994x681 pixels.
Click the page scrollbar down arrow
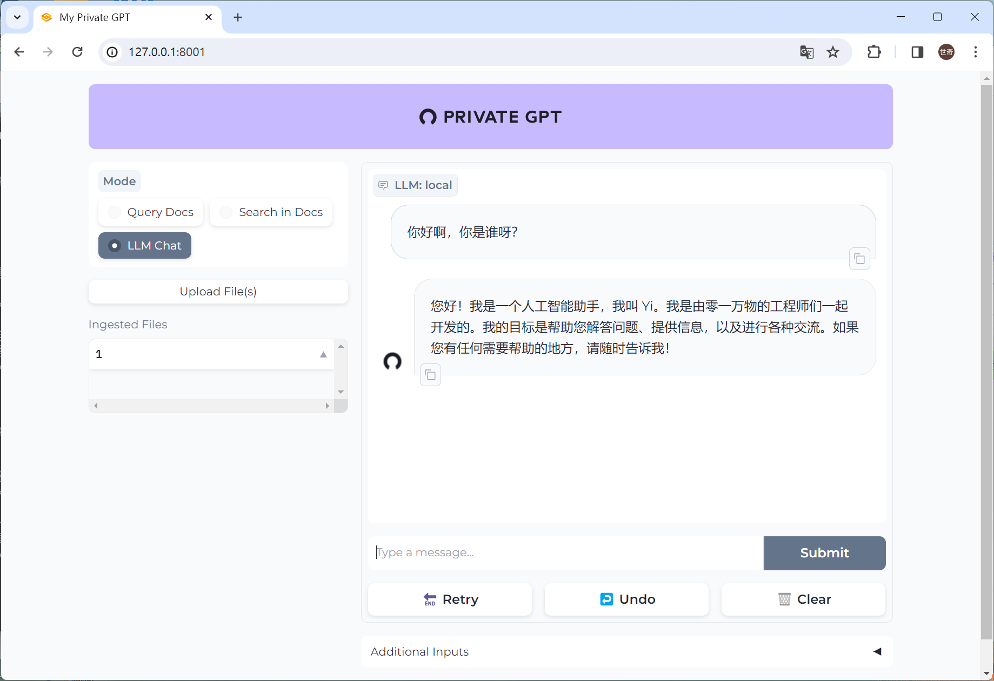987,673
